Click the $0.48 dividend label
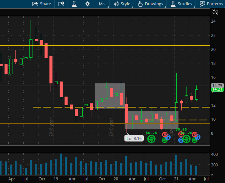 (x=181, y=130)
